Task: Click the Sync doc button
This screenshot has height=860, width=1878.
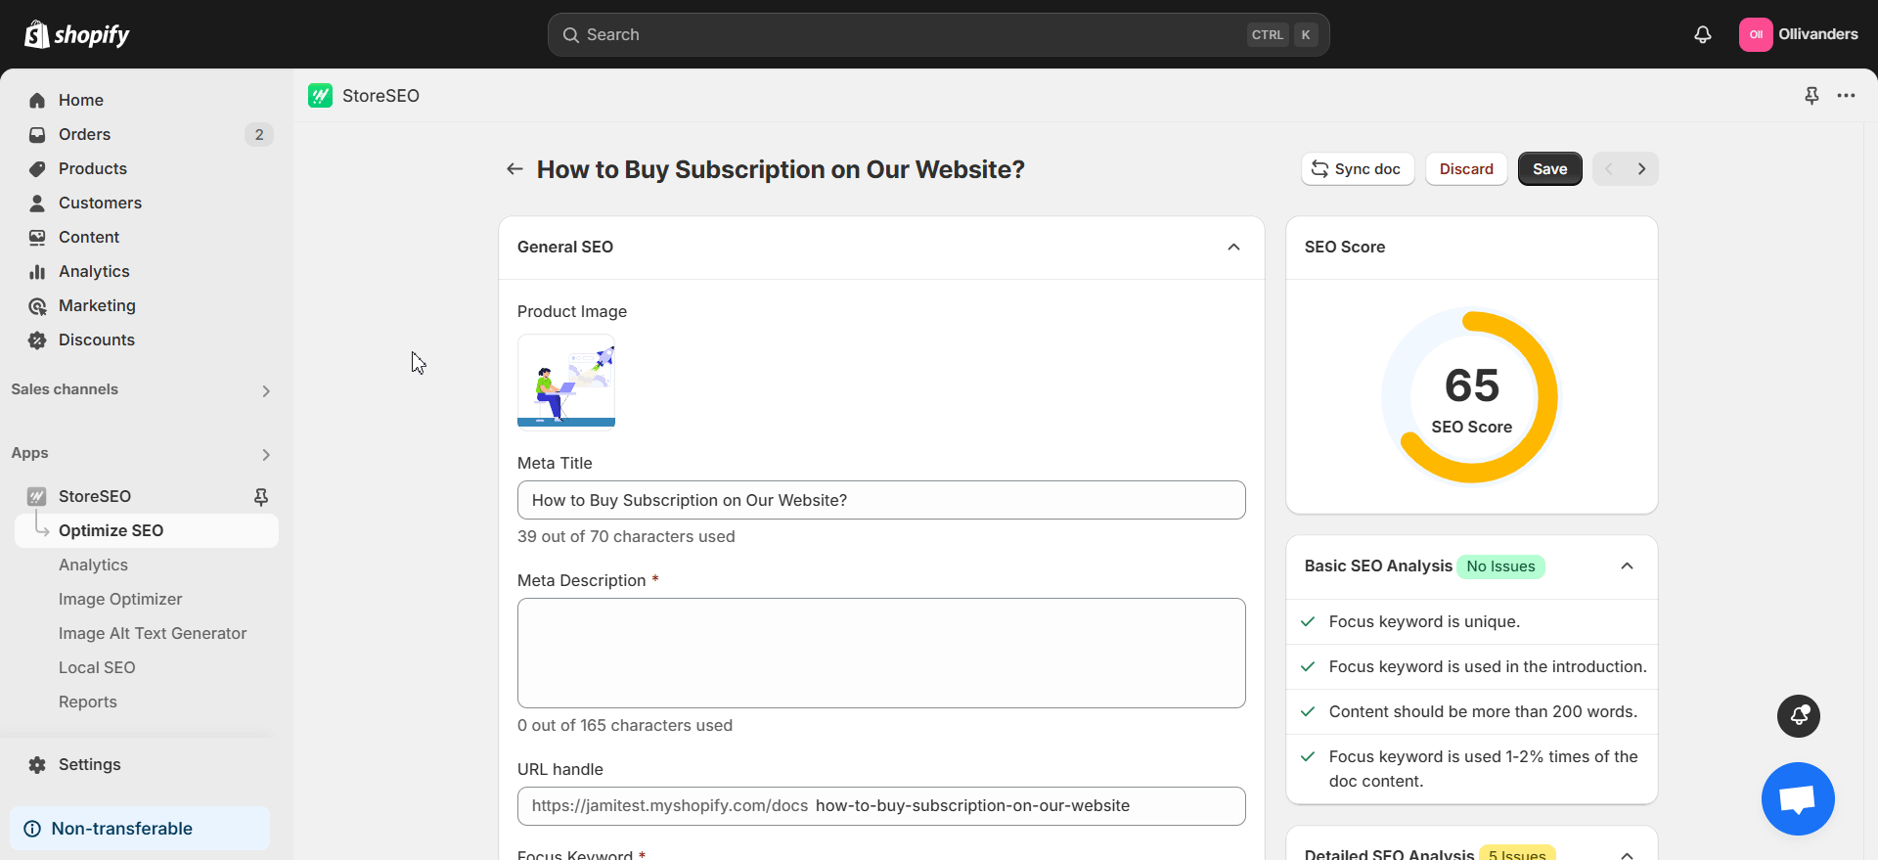Action: (x=1358, y=168)
